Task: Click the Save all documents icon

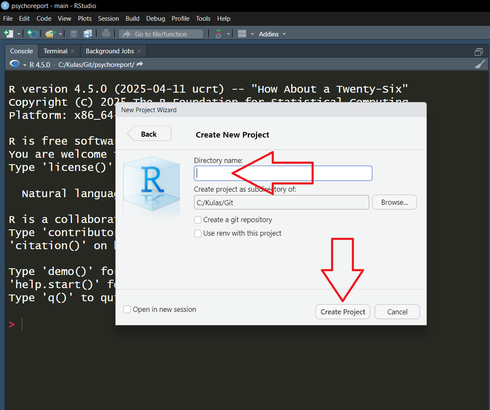Action: (88, 34)
